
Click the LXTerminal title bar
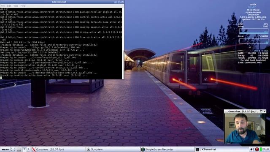[59, 2]
